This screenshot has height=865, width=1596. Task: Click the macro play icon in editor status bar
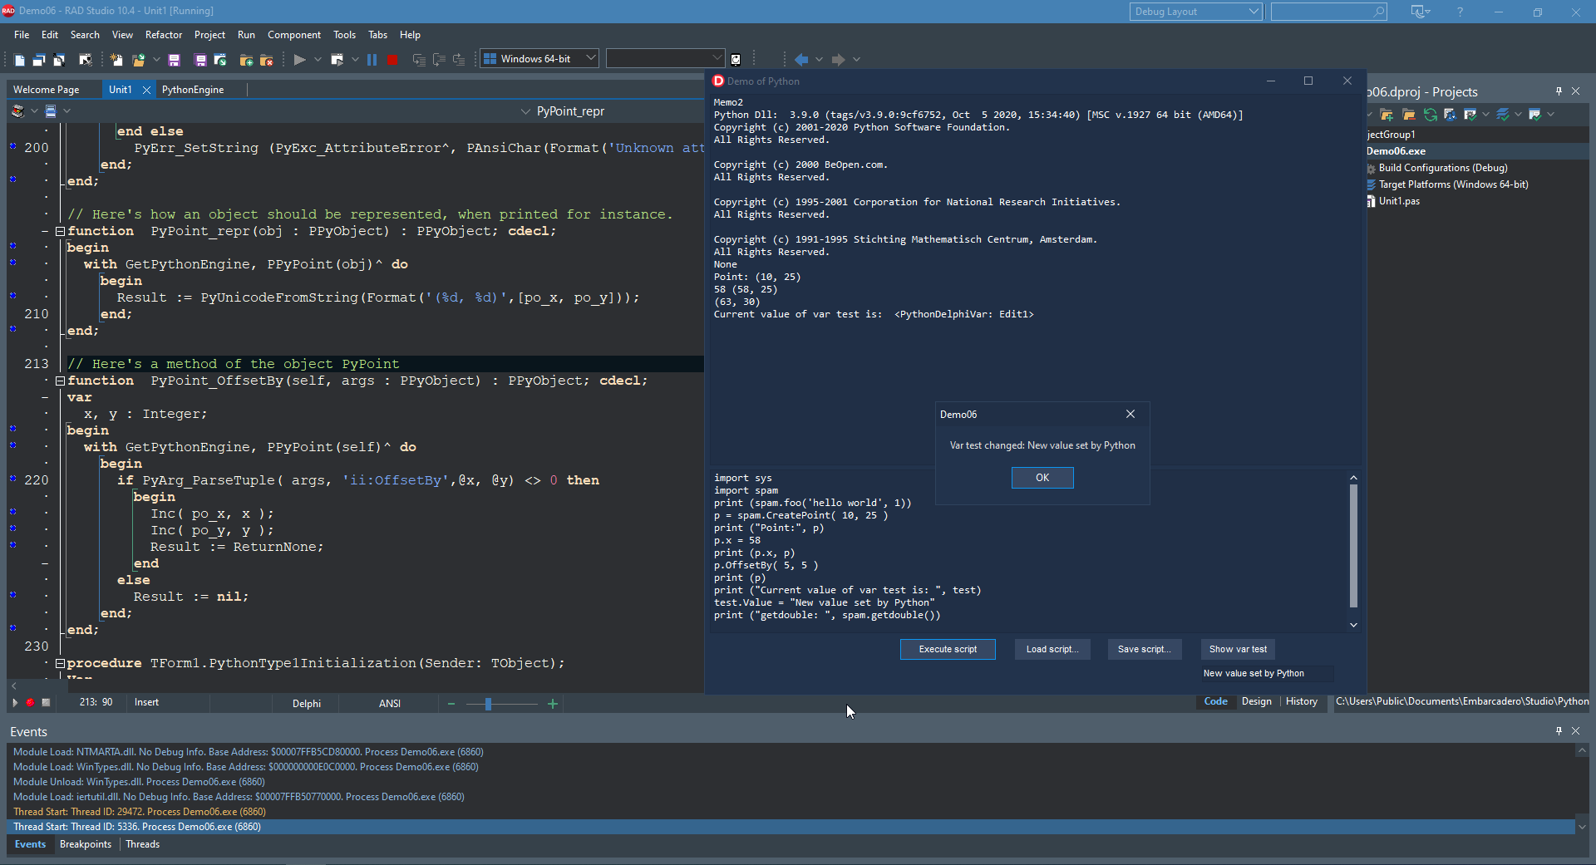point(15,703)
